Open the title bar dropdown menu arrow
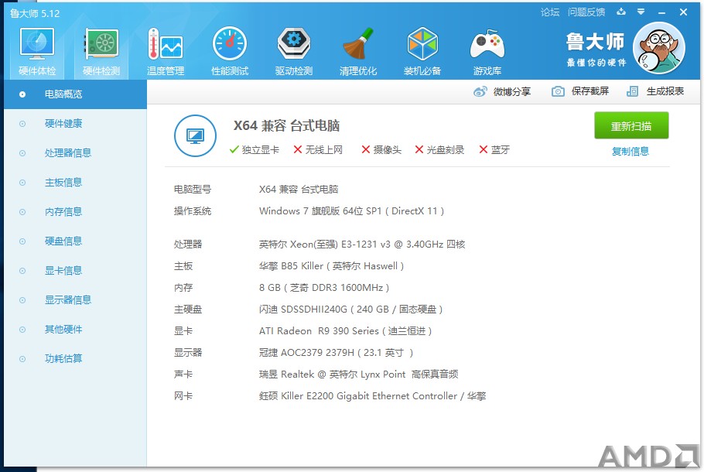This screenshot has width=704, height=472. (x=641, y=12)
